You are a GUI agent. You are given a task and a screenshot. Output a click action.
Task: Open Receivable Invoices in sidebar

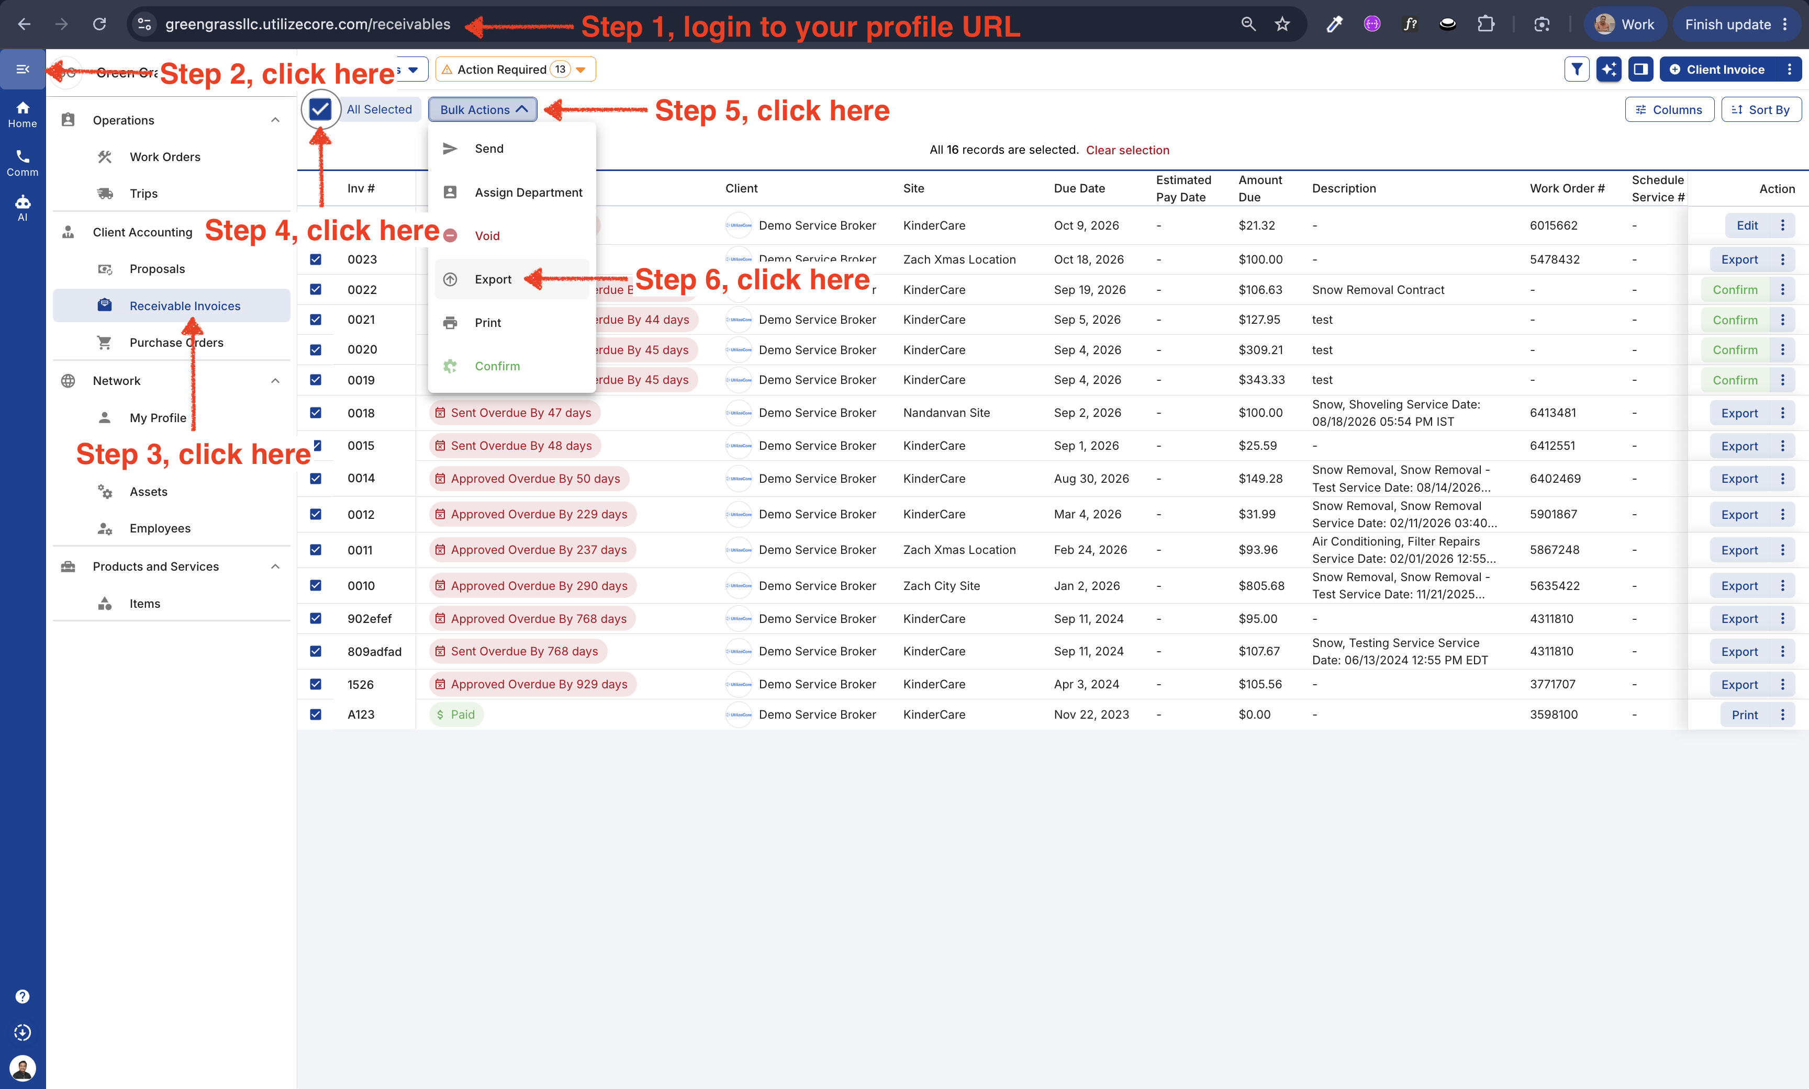pyautogui.click(x=172, y=305)
